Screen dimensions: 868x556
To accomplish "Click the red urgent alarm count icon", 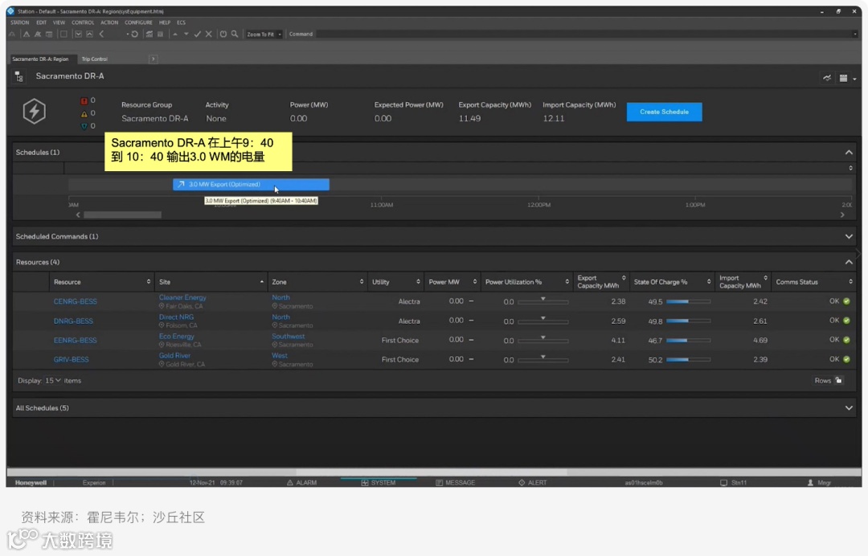I will (x=84, y=100).
